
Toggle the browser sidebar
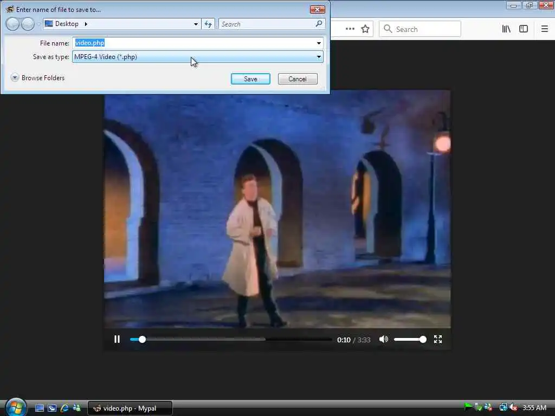pyautogui.click(x=524, y=29)
